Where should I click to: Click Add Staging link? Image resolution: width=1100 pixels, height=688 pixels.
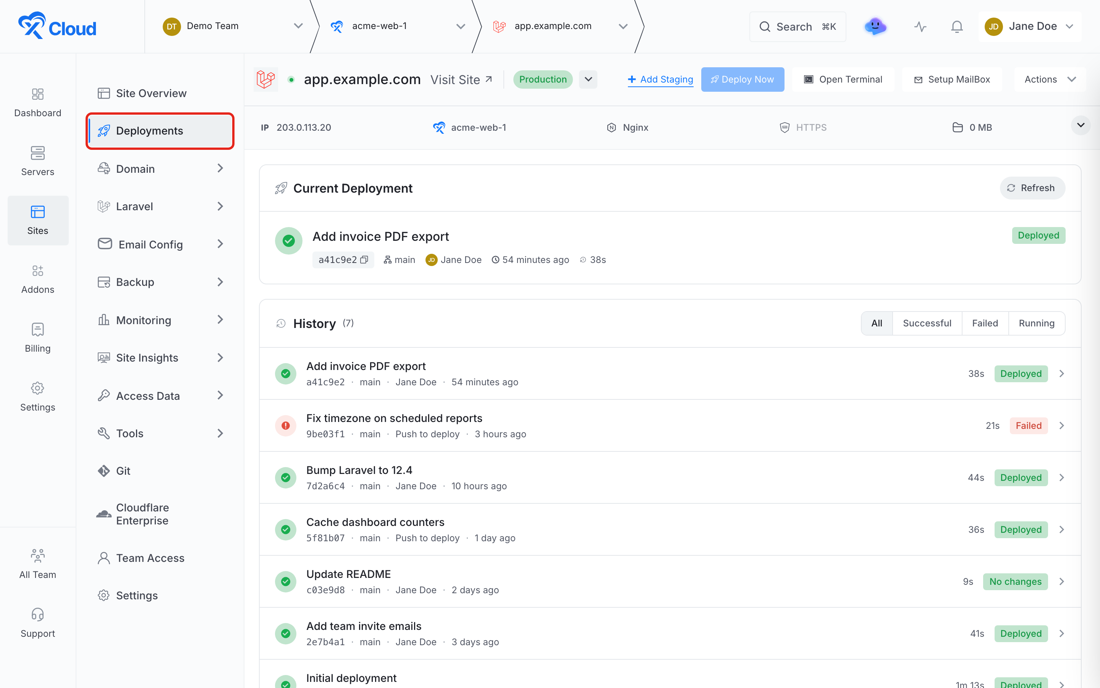tap(660, 79)
